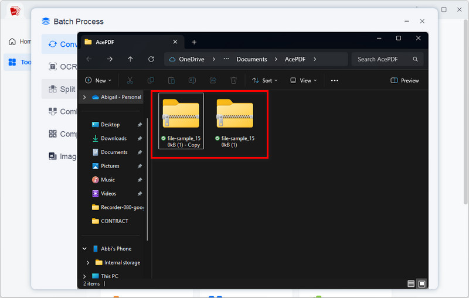Screen dimensions: 469x298
Task: Click chevron after AcePDF in address bar
Action: [x=315, y=59]
